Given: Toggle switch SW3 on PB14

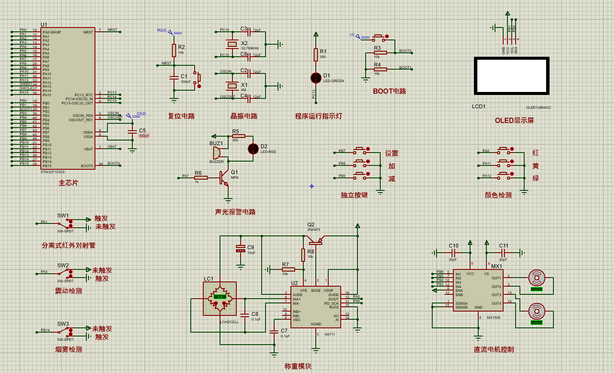Looking at the screenshot, I should (x=66, y=332).
